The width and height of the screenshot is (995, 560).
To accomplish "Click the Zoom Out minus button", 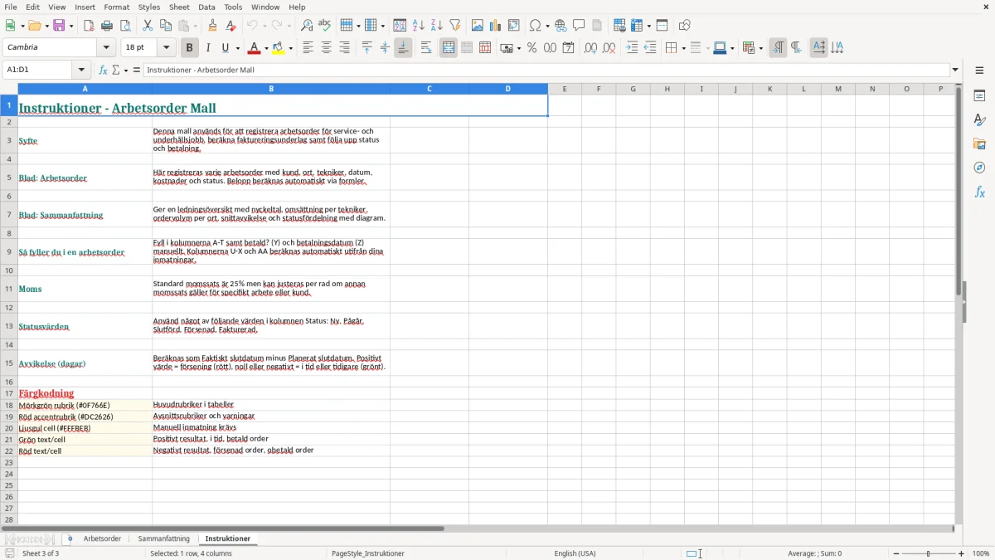I will tap(895, 553).
